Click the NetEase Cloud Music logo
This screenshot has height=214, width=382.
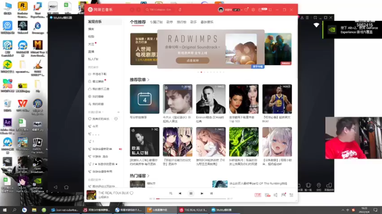pos(100,10)
